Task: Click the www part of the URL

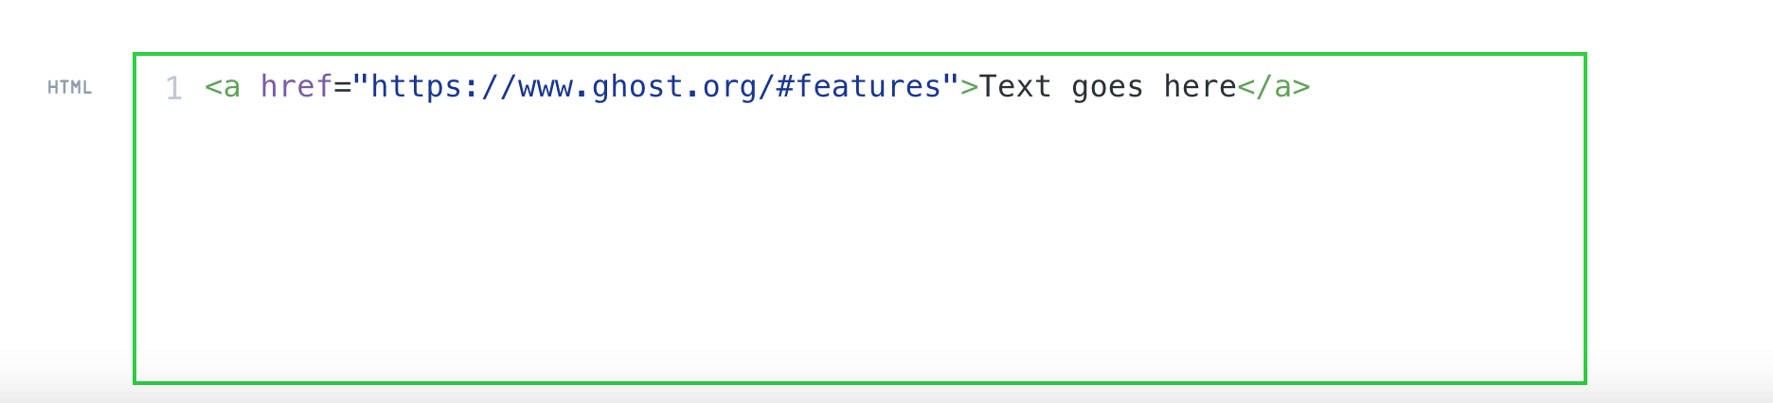Action: 546,87
